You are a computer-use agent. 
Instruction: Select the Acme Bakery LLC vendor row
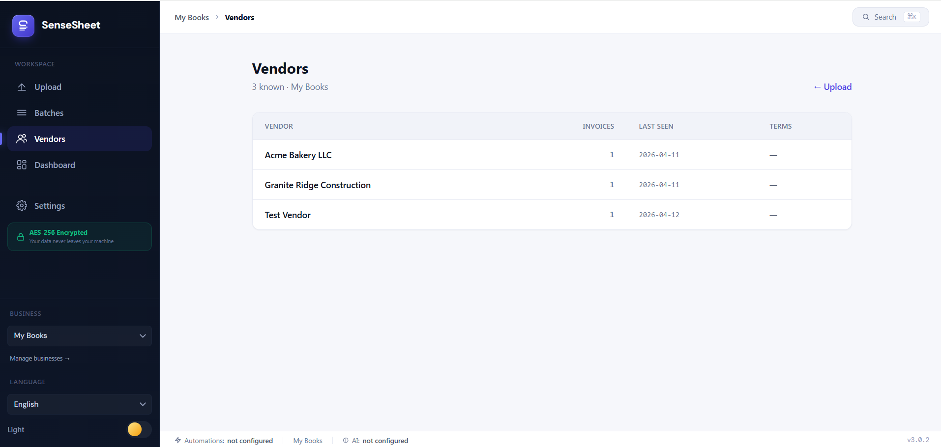pos(298,155)
